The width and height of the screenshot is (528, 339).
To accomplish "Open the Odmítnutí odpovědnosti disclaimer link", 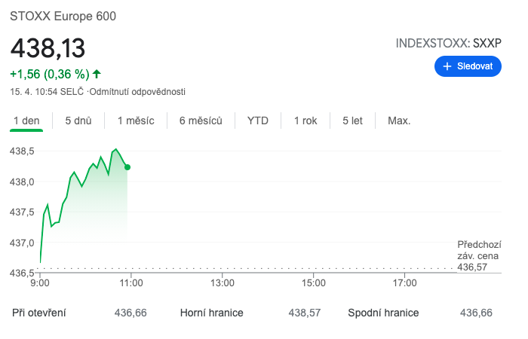I will tap(137, 92).
